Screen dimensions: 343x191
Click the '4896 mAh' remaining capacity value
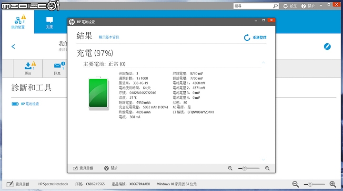coord(143,112)
